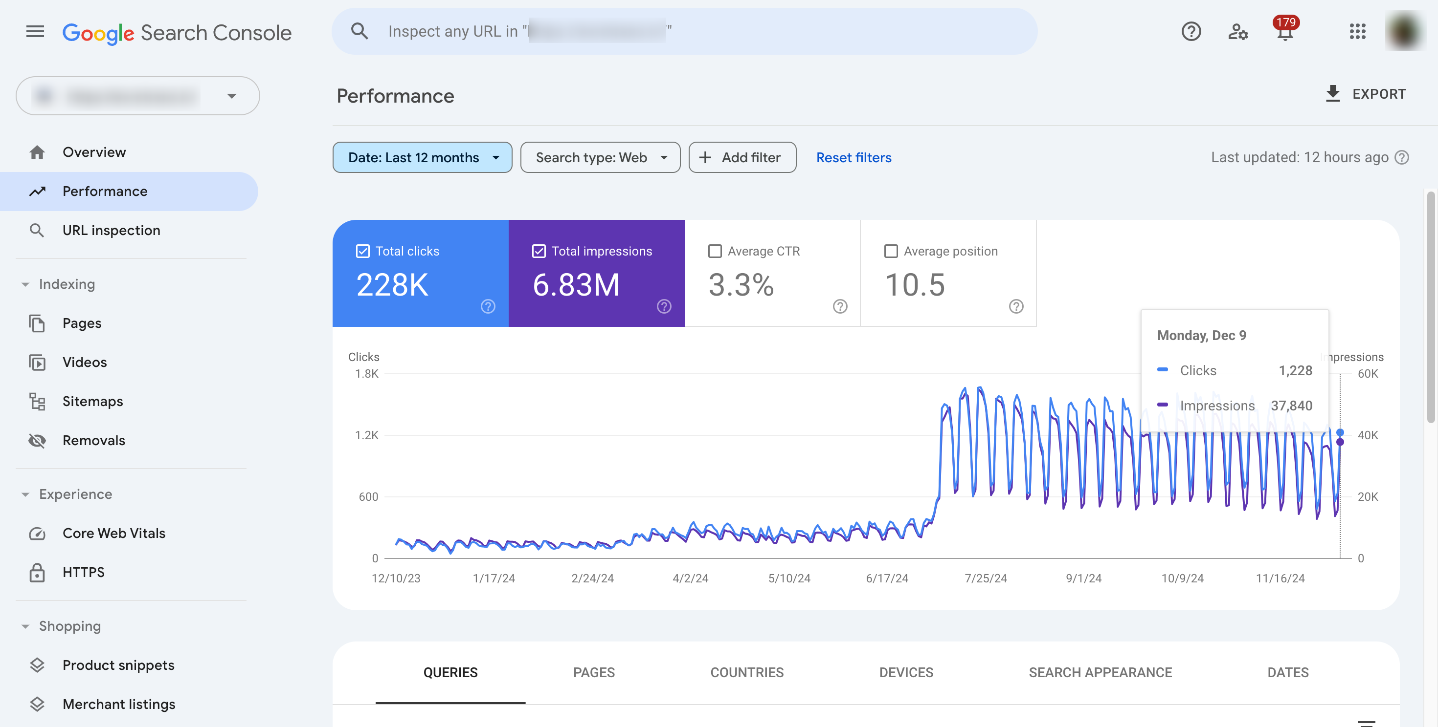Open the Google apps grid
The width and height of the screenshot is (1438, 727).
(x=1357, y=32)
